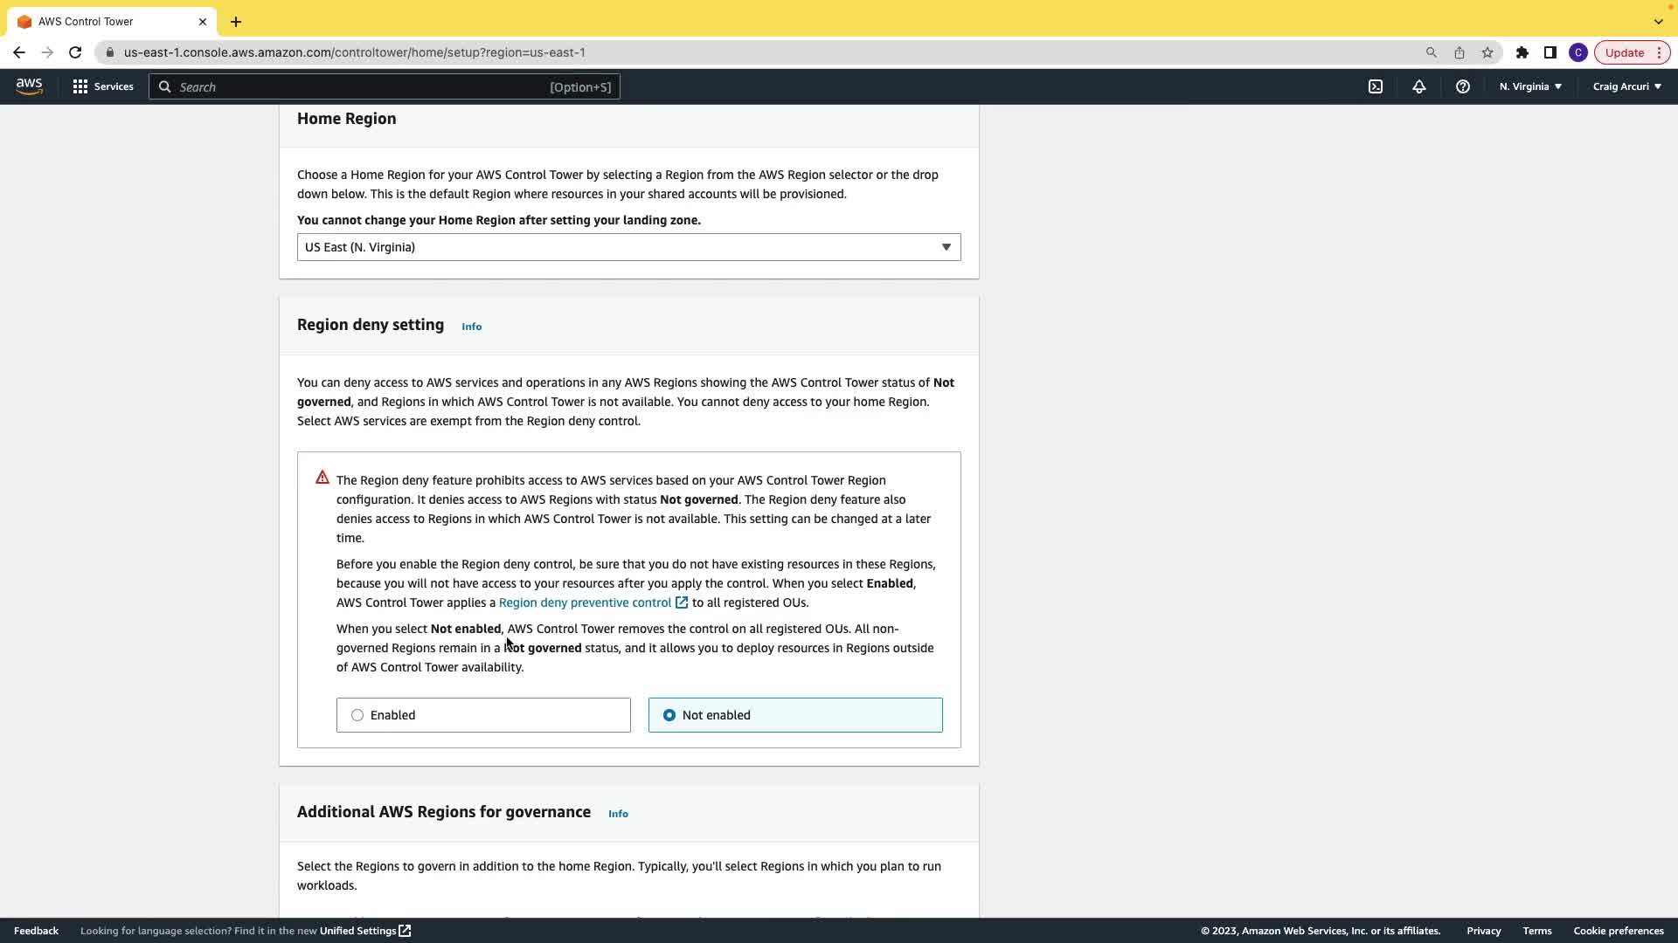1678x943 pixels.
Task: Open AWS CloudShell terminal icon
Action: point(1376,86)
